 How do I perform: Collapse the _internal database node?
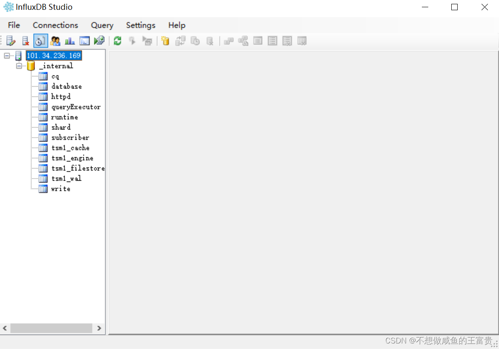[19, 66]
